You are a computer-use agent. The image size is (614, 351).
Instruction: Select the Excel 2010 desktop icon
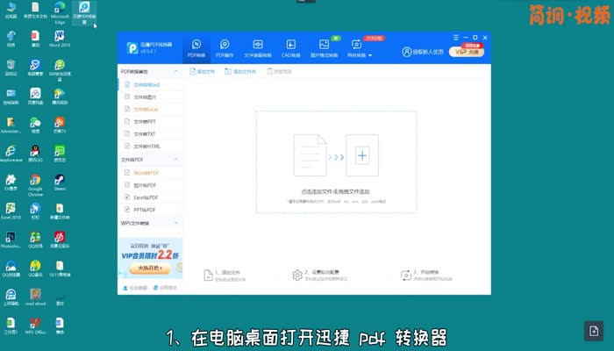[11, 211]
